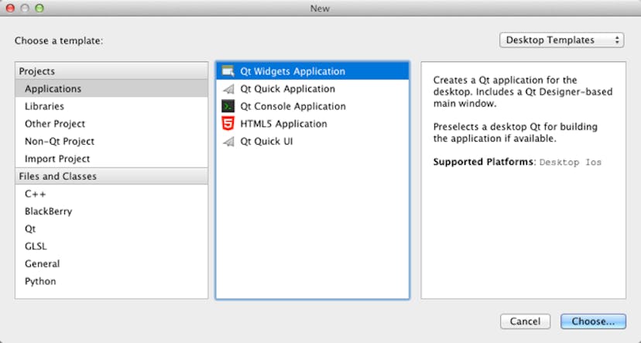The image size is (641, 343).
Task: Open the Desktop Templates dropdown
Action: [561, 40]
